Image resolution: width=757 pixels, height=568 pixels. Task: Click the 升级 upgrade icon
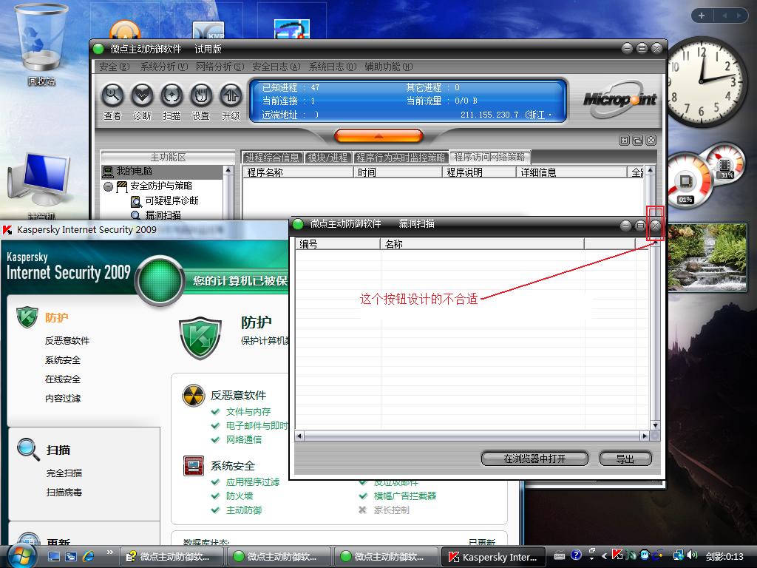[231, 95]
